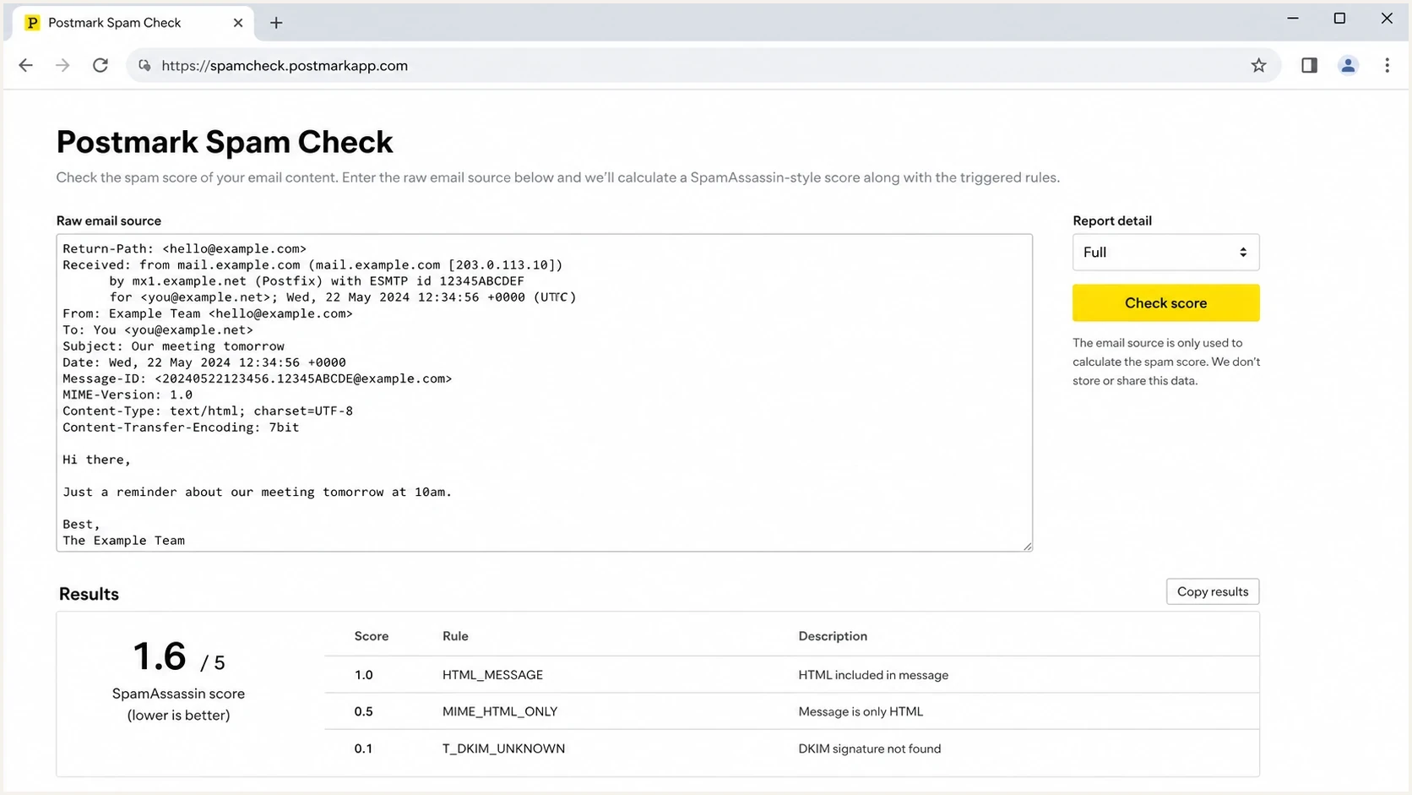Viewport: 1412px width, 795px height.
Task: Click the Rule column header
Action: coord(455,636)
